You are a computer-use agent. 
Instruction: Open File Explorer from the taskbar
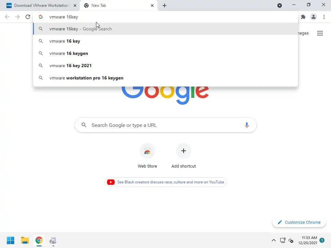point(25,240)
